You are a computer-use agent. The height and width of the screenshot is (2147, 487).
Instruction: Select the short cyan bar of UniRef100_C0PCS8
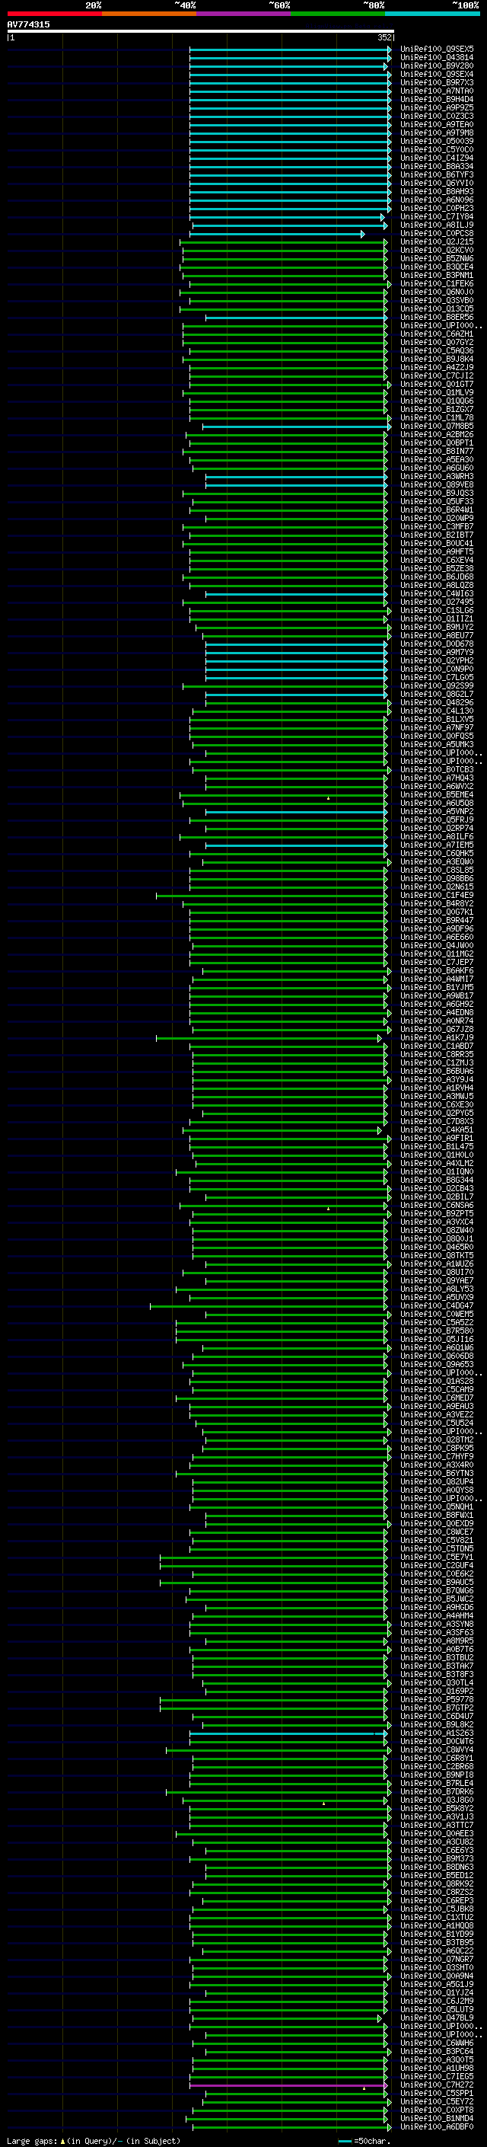click(277, 235)
